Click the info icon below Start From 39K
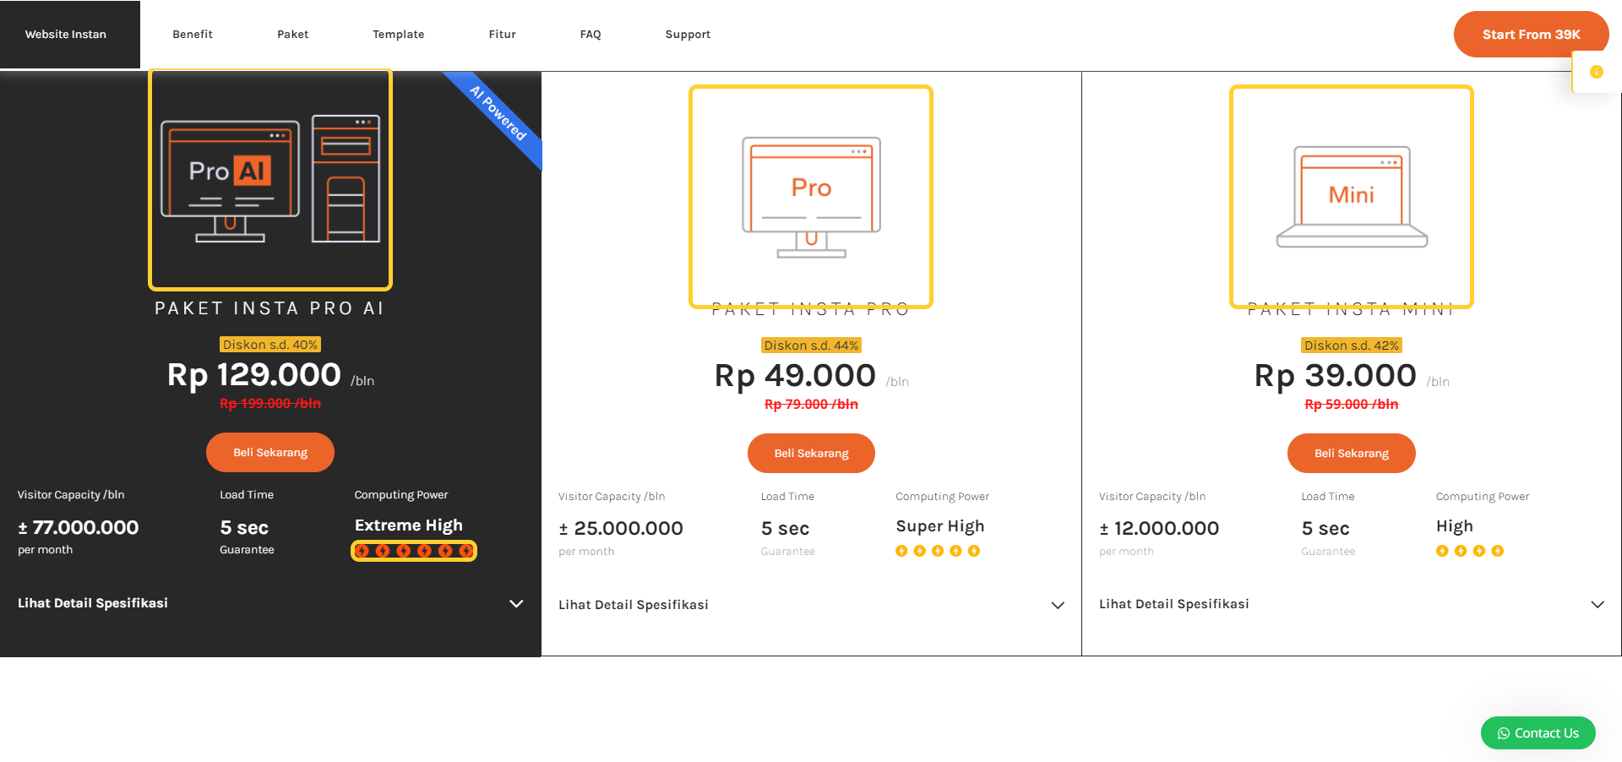Screen dimensions: 1622x762 tap(1597, 72)
